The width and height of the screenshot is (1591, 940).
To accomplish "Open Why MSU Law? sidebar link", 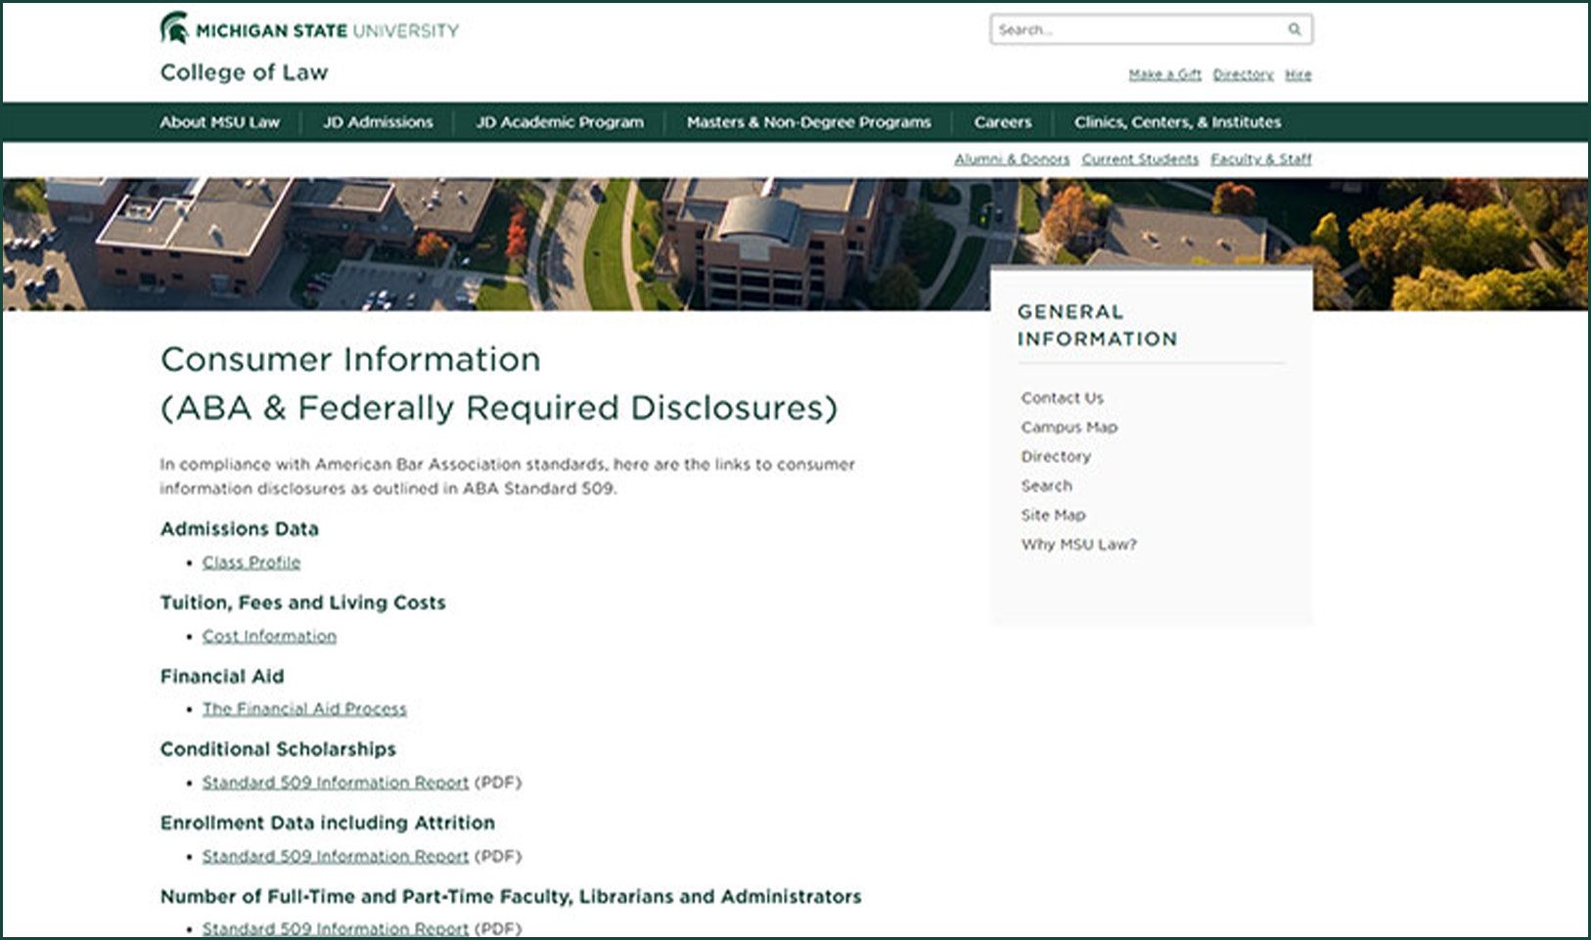I will 1078,545.
